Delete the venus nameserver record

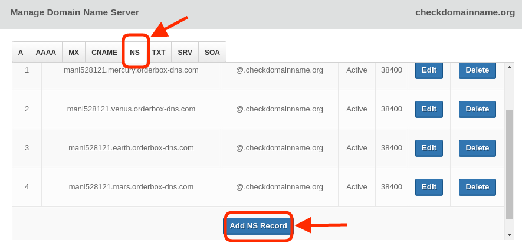pyautogui.click(x=477, y=109)
